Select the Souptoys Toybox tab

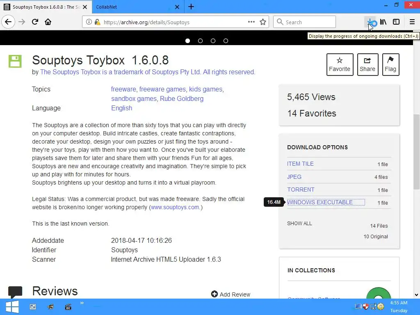click(46, 7)
